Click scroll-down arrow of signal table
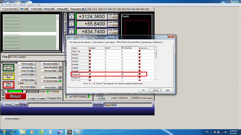The image size is (241, 135). (x=156, y=79)
